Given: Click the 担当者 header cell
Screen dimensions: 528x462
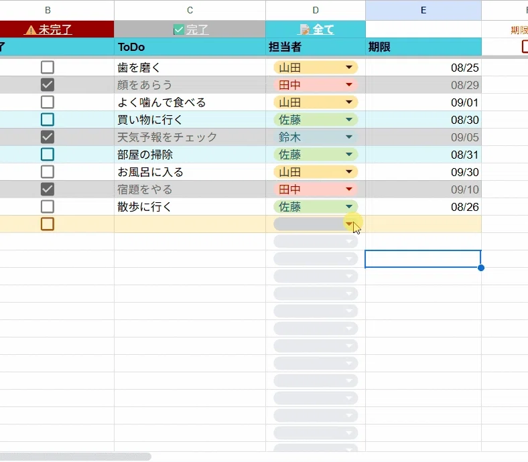Looking at the screenshot, I should [x=316, y=47].
